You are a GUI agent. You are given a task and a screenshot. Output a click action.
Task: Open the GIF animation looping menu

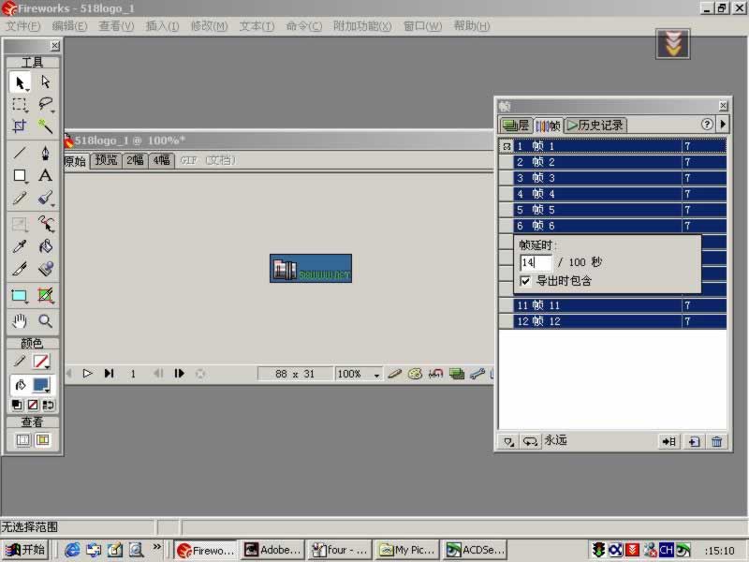530,441
